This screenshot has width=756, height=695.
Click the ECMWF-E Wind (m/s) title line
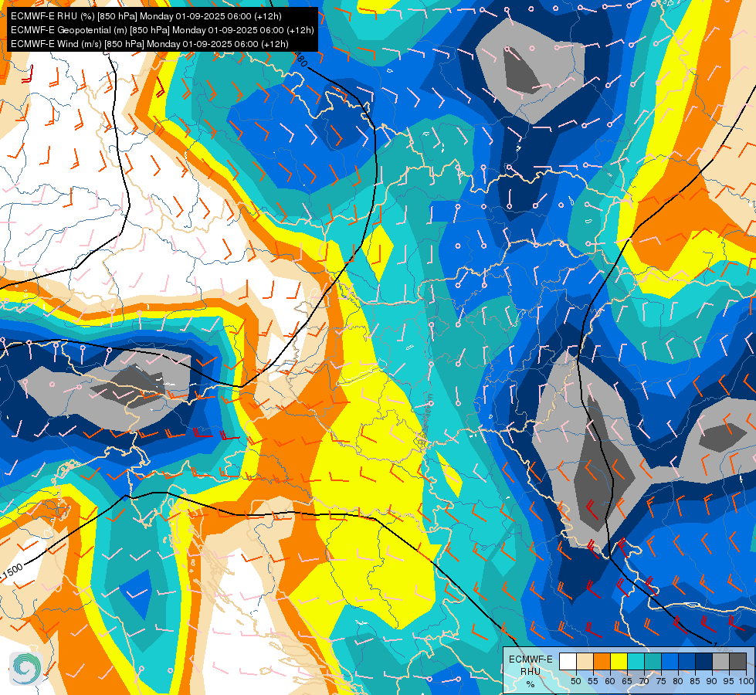point(150,44)
